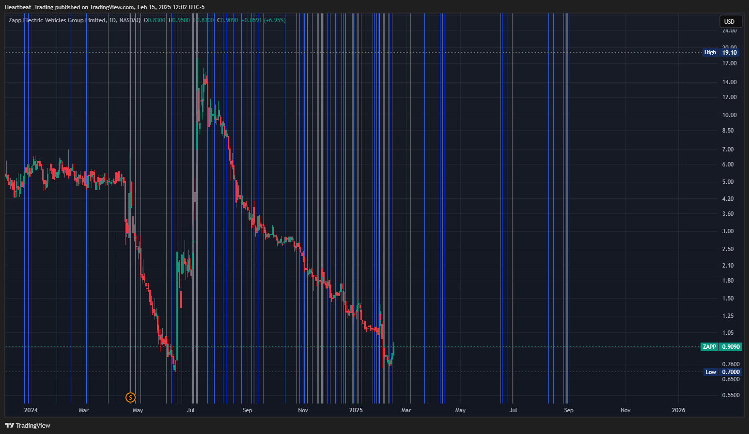Click the 0.7600 price scale label

click(731, 364)
